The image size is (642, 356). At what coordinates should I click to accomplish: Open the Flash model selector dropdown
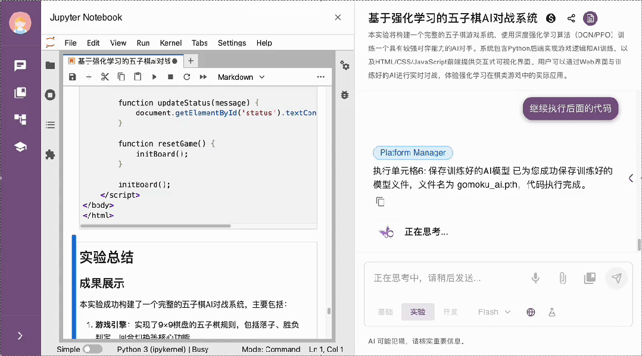point(493,311)
